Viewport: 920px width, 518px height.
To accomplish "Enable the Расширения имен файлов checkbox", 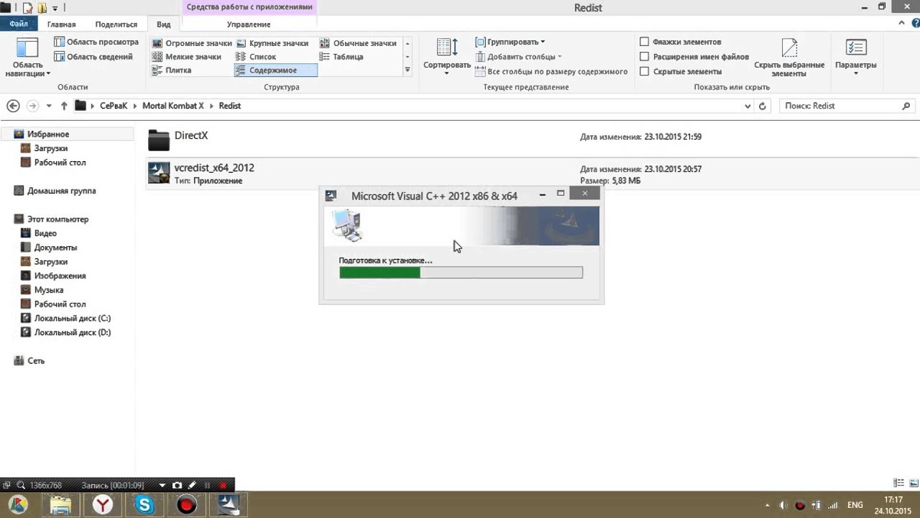I will click(644, 57).
